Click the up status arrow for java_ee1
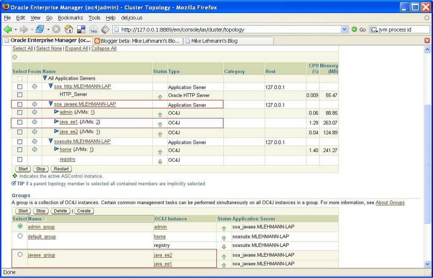The image size is (433, 278). tap(160, 124)
